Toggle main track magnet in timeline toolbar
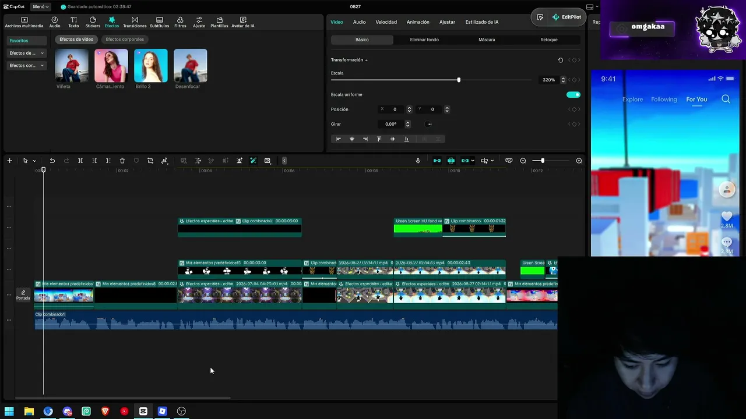746x419 pixels. (437, 161)
